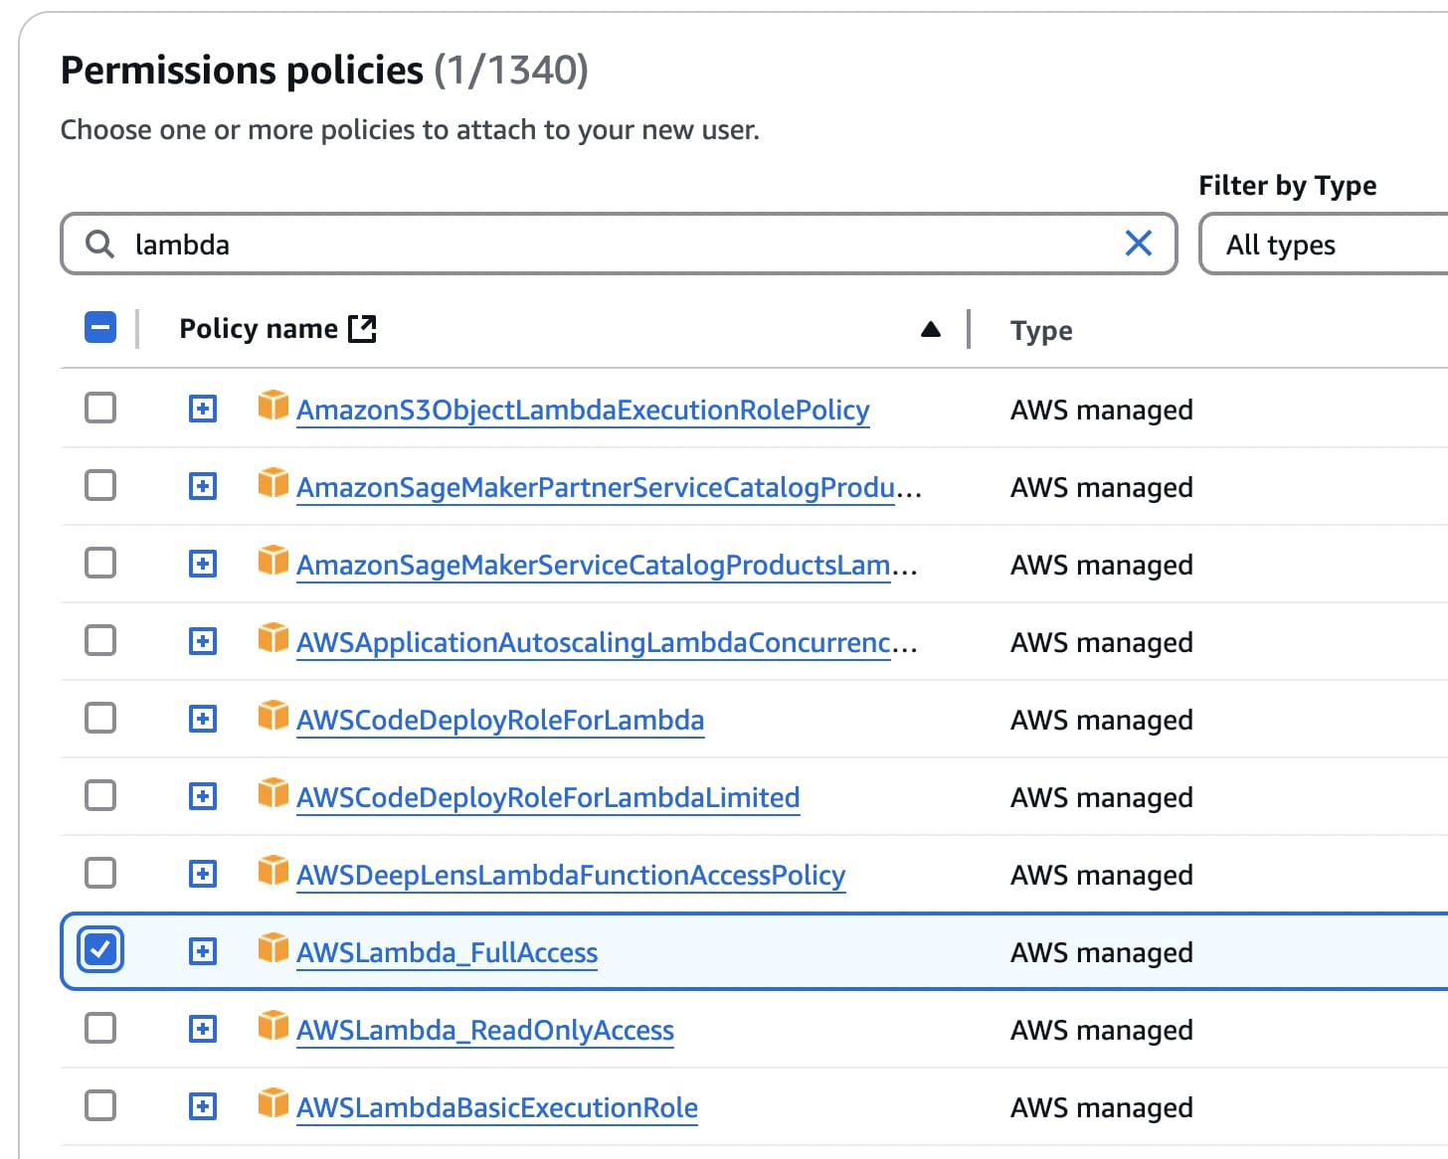Open the AmazonSageMakerServiceCatalogProductsLam… link

pos(607,565)
